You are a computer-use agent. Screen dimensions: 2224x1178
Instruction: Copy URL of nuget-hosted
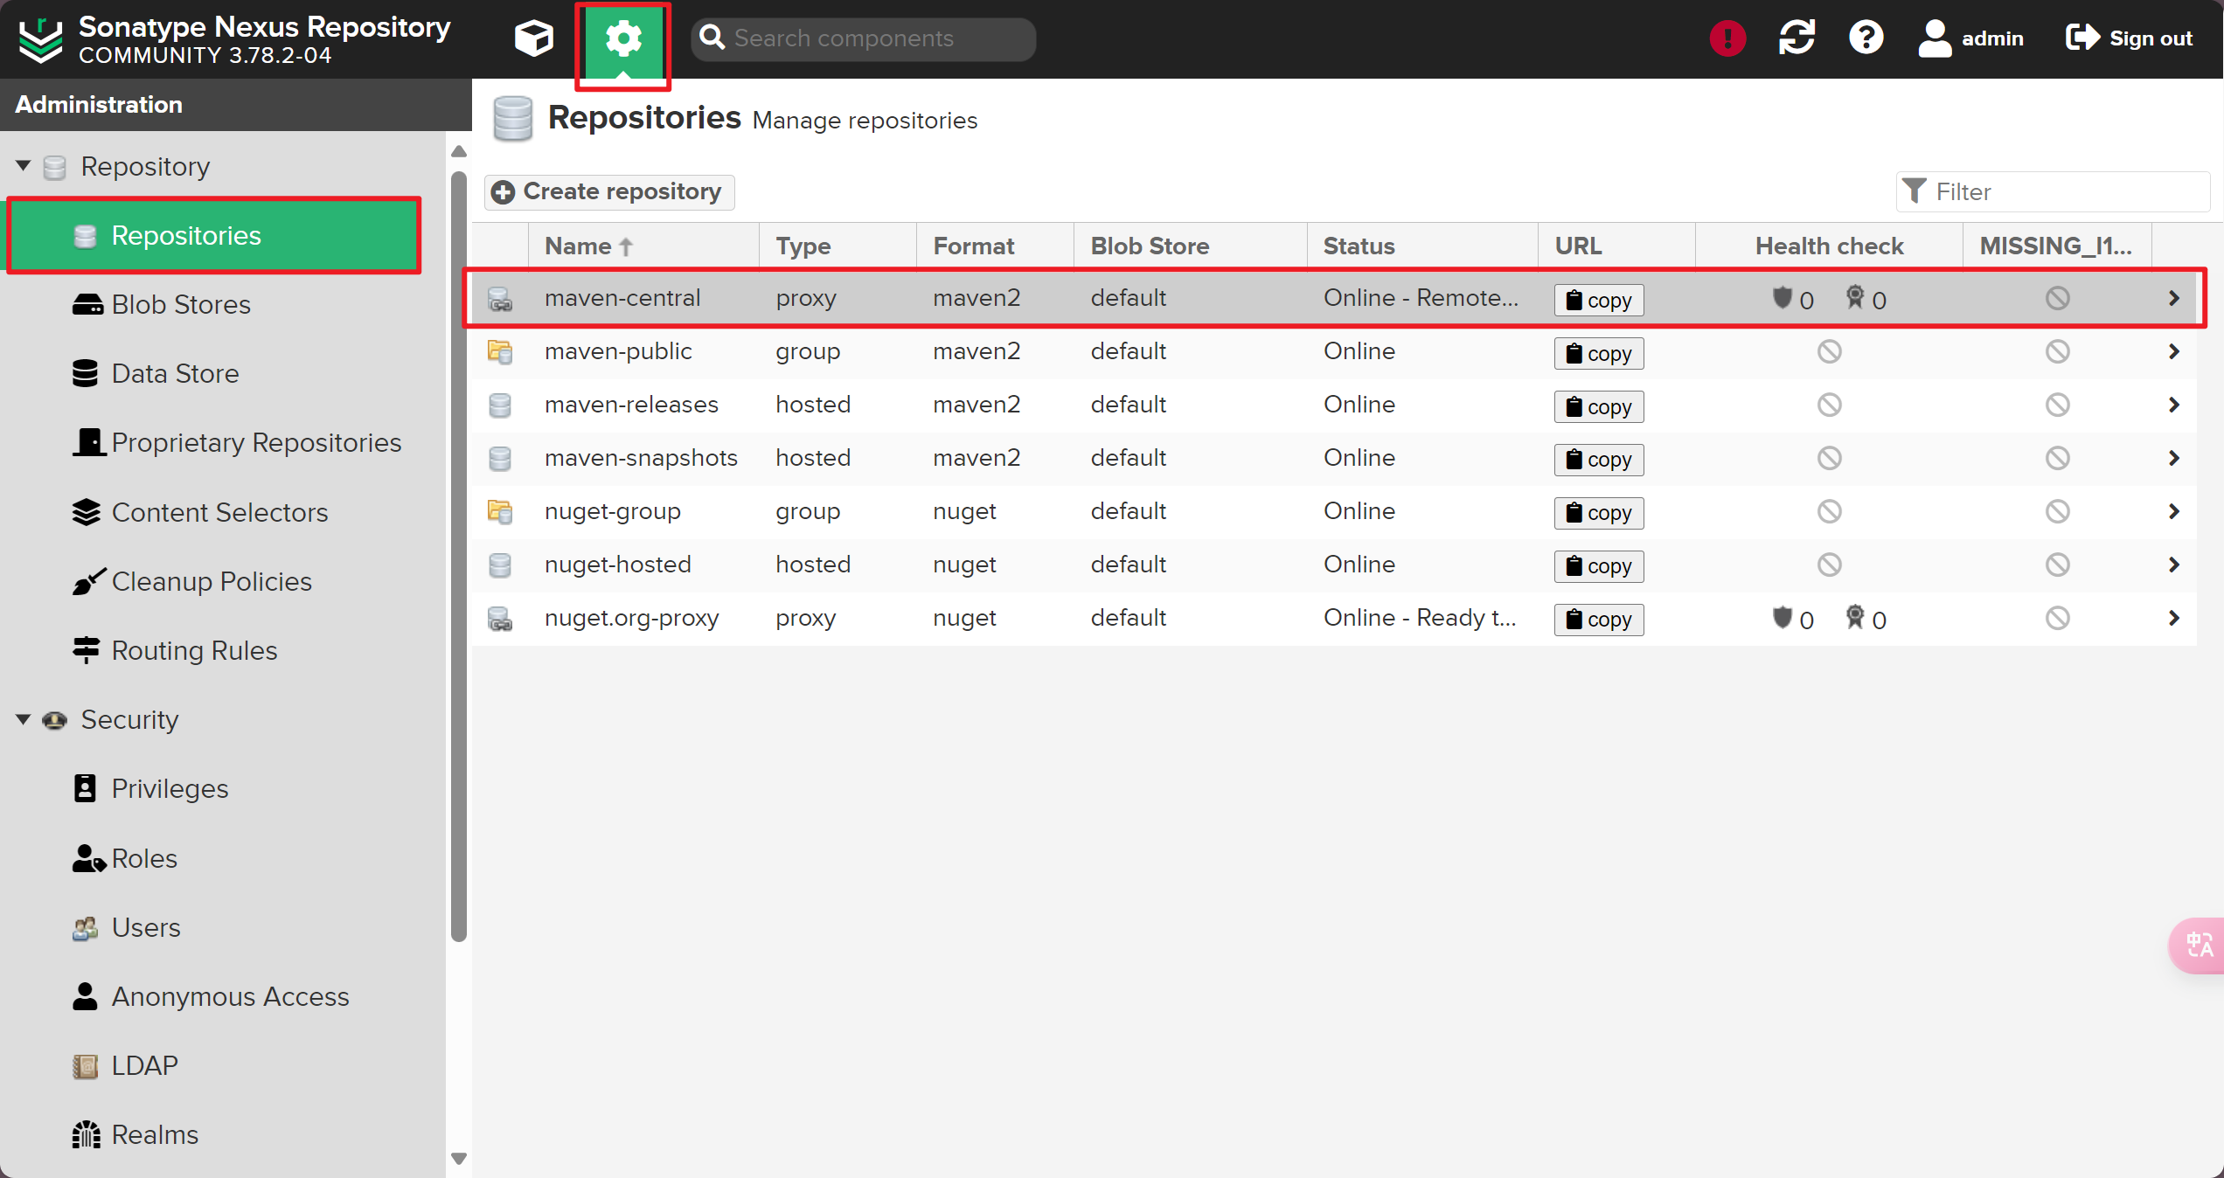1599,566
